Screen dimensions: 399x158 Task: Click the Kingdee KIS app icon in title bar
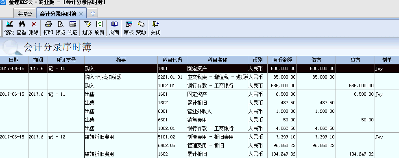pos(3,2)
